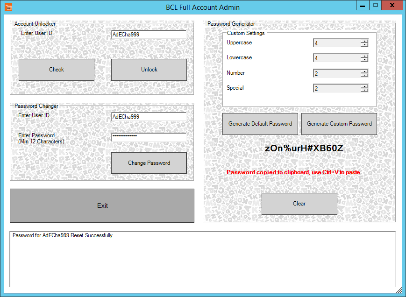This screenshot has width=406, height=297.
Task: Click the Password Changer User ID field
Action: pos(149,117)
